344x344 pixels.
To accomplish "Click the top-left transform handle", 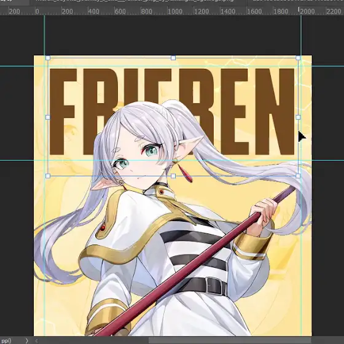I will click(x=48, y=58).
